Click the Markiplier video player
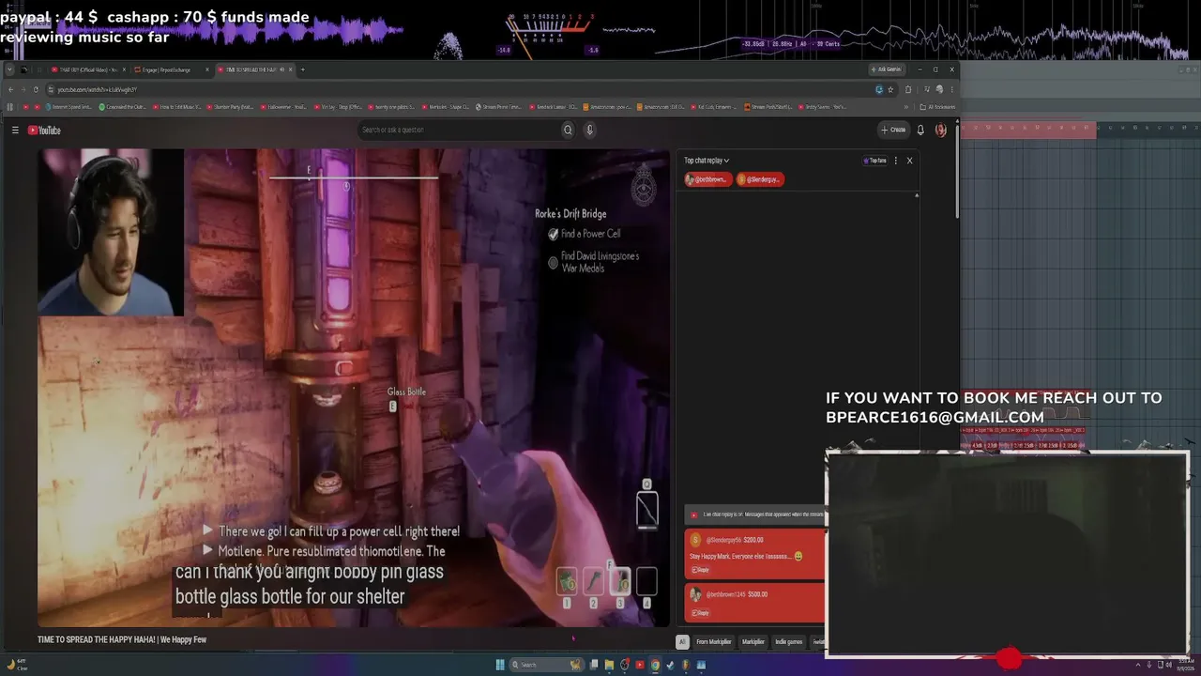The height and width of the screenshot is (676, 1201). point(354,388)
